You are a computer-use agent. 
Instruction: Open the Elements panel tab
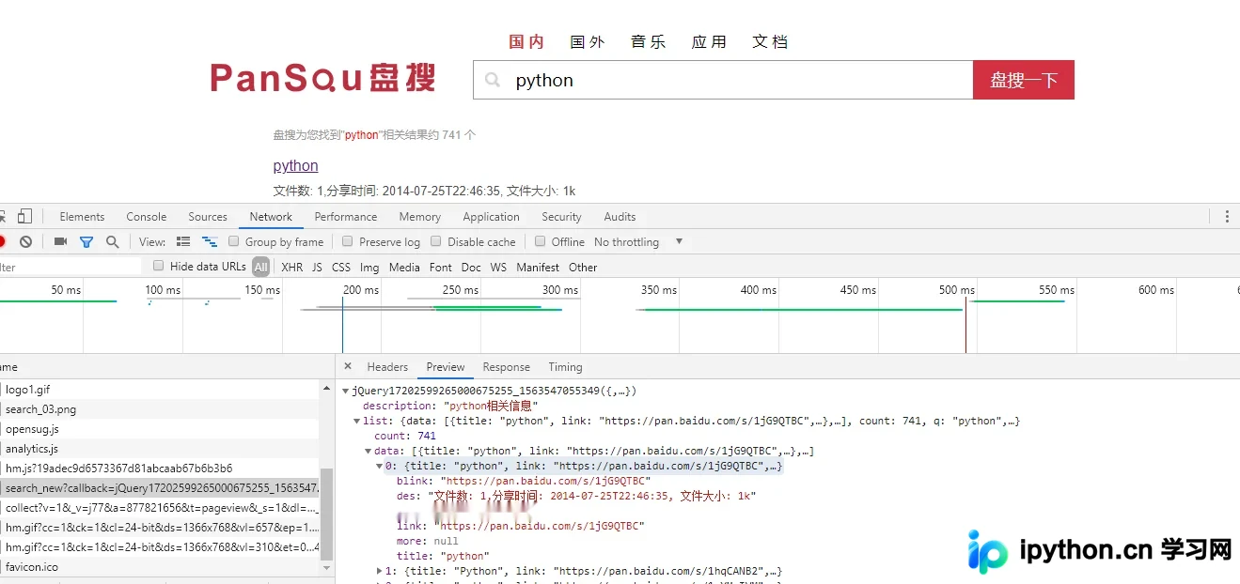coord(82,217)
